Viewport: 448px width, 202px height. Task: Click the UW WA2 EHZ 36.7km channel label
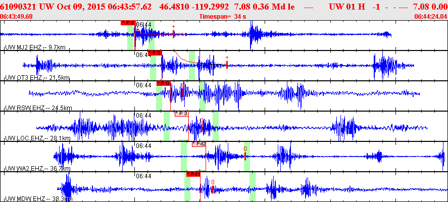38,169
